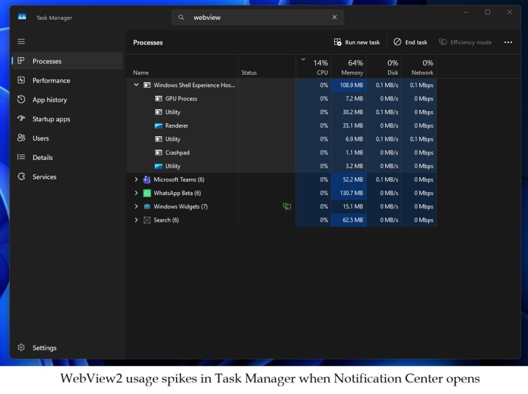Click the End task button
The height and width of the screenshot is (394, 528).
pyautogui.click(x=410, y=42)
